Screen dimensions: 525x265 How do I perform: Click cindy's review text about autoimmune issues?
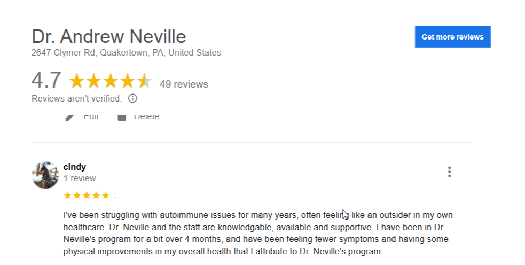point(258,233)
